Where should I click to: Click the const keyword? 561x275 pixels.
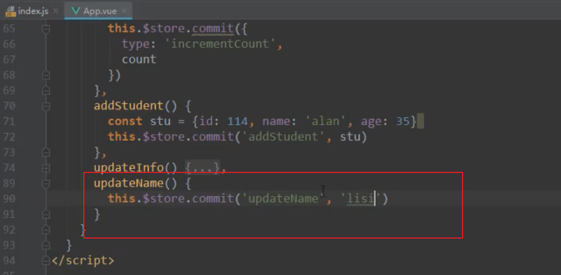(x=125, y=121)
